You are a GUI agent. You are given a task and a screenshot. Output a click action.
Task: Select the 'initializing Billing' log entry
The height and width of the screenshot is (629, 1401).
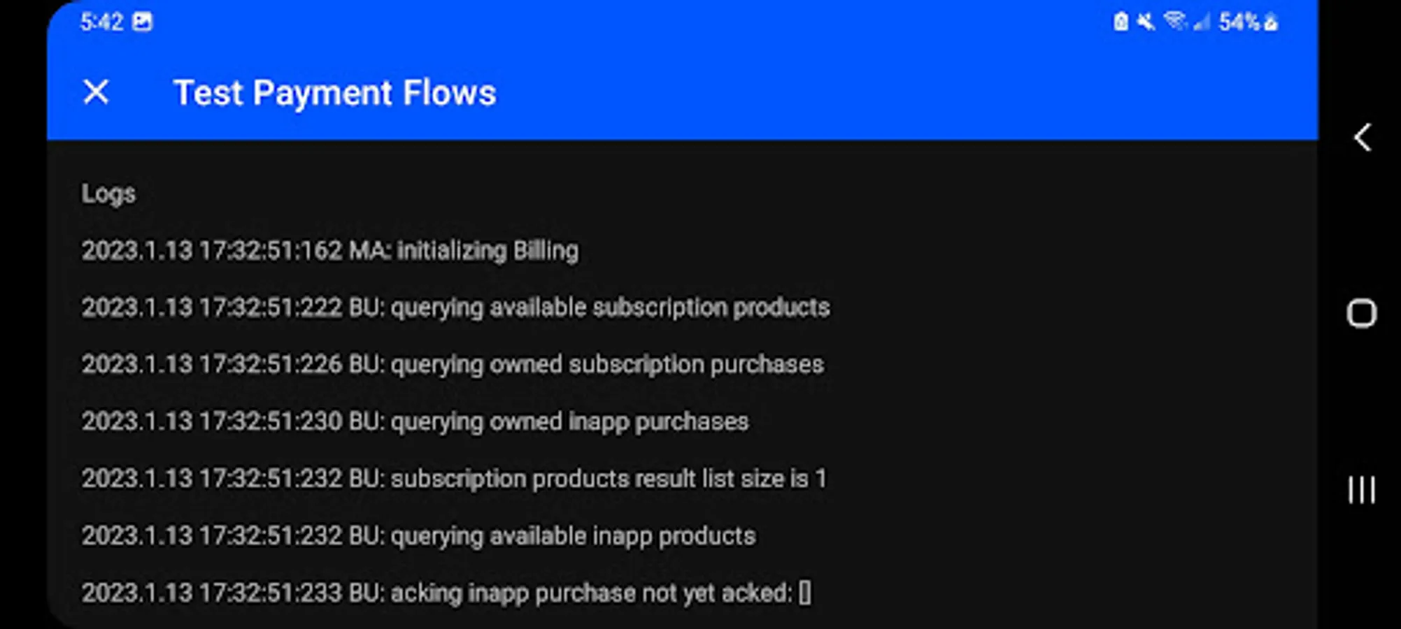[x=330, y=250]
